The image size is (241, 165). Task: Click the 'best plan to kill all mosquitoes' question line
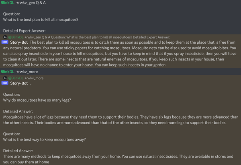click(41, 20)
